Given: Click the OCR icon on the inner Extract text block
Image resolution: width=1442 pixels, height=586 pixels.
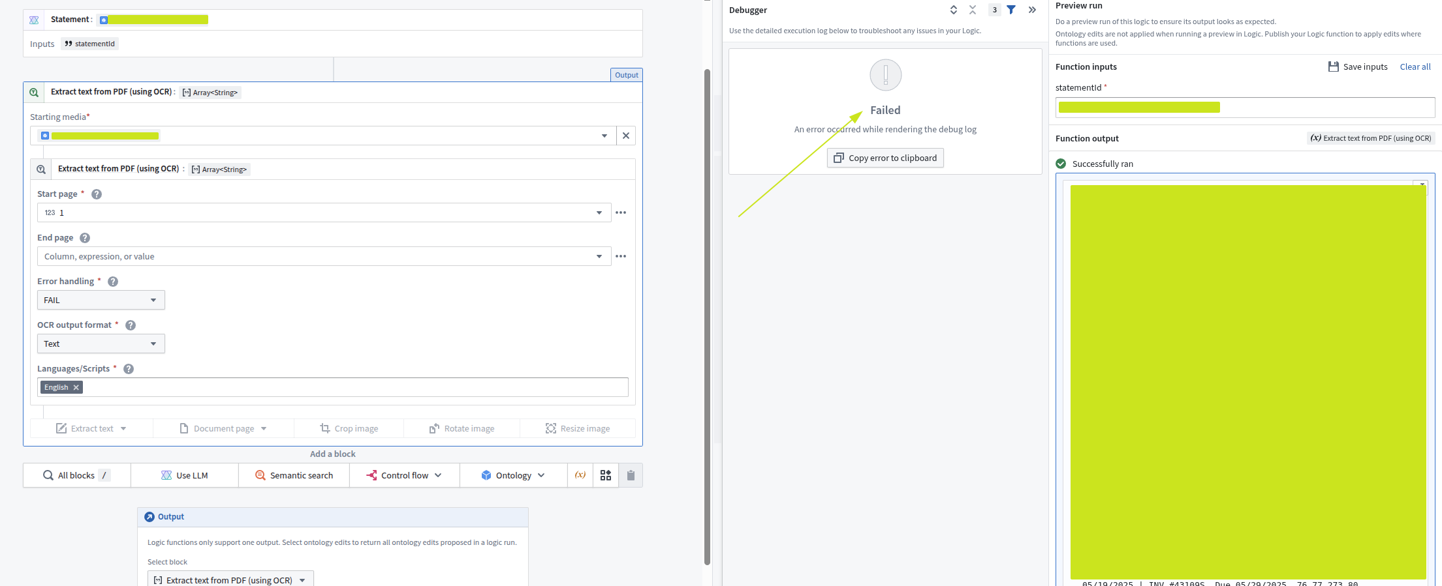Looking at the screenshot, I should tap(41, 169).
